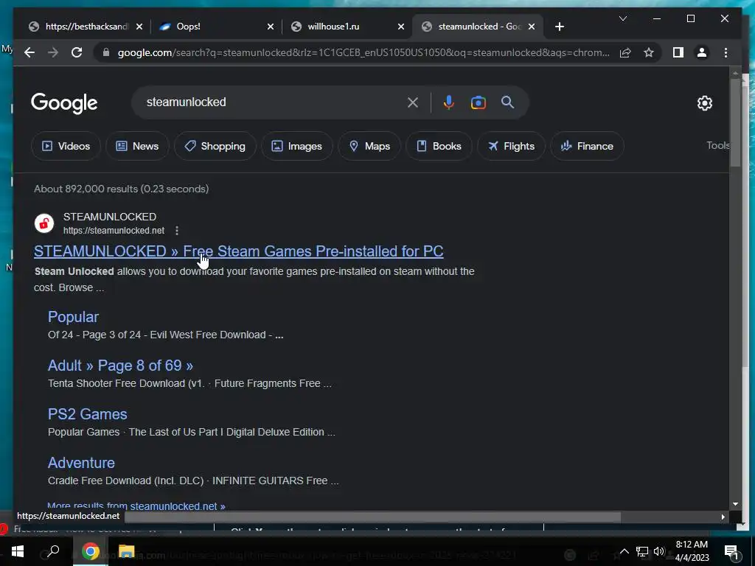755x566 pixels.
Task: Share this page icon in address bar
Action: point(625,52)
